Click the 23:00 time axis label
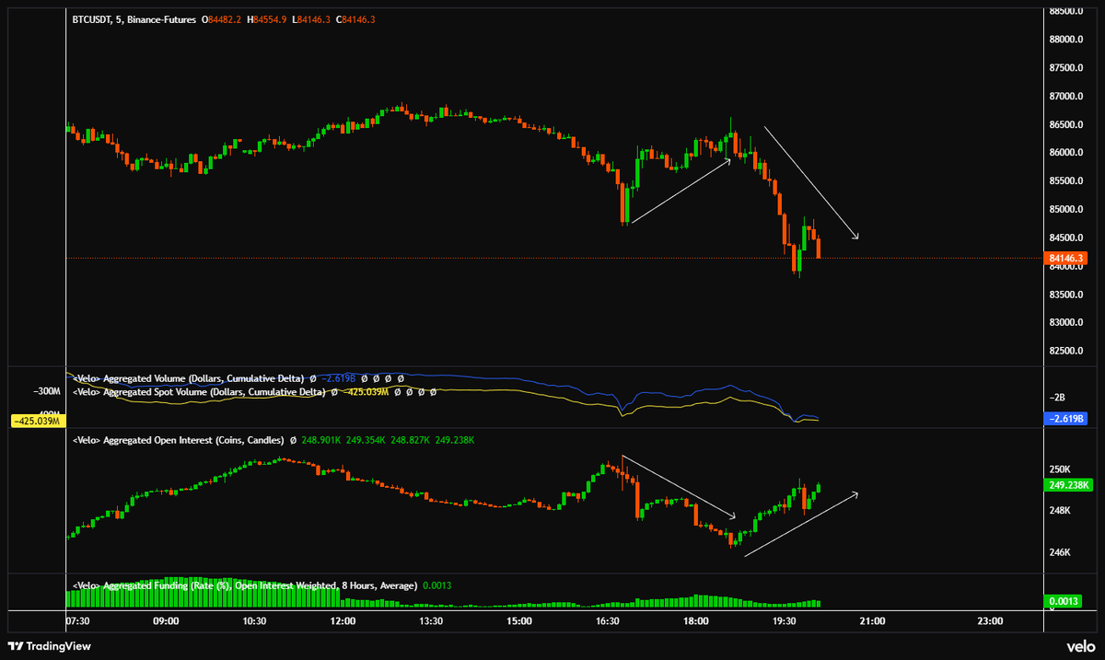The width and height of the screenshot is (1105, 660). pyautogui.click(x=990, y=621)
